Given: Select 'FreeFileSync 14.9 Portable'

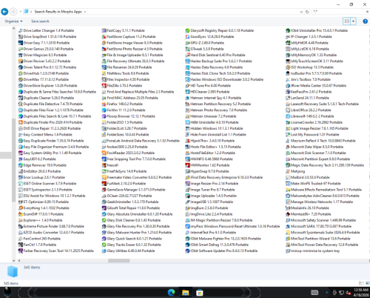Looking at the screenshot, I should click(x=124, y=171).
